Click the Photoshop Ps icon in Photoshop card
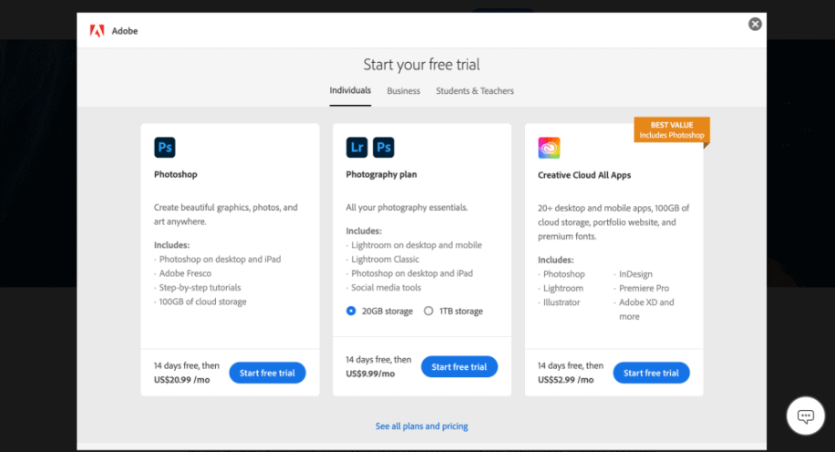This screenshot has height=452, width=835. coord(165,148)
